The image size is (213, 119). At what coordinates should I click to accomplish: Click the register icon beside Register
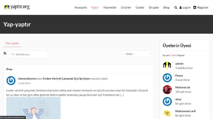(x=195, y=7)
